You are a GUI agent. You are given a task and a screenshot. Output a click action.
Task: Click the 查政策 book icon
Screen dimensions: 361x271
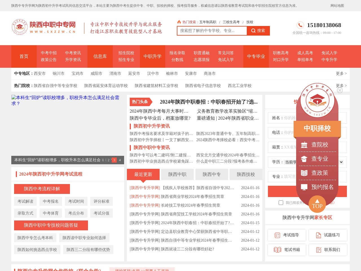(x=304, y=173)
